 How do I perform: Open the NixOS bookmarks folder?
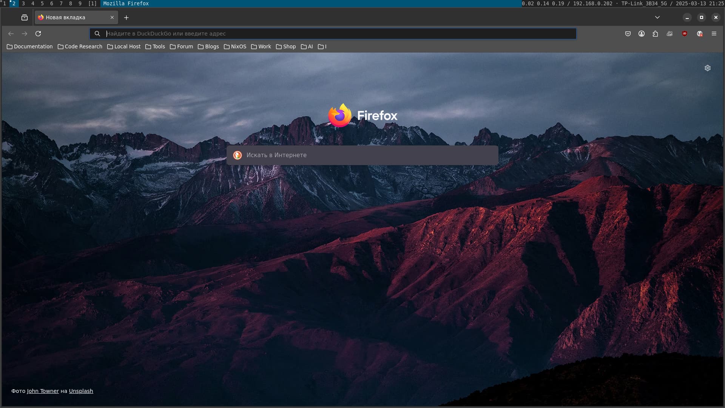coord(235,46)
